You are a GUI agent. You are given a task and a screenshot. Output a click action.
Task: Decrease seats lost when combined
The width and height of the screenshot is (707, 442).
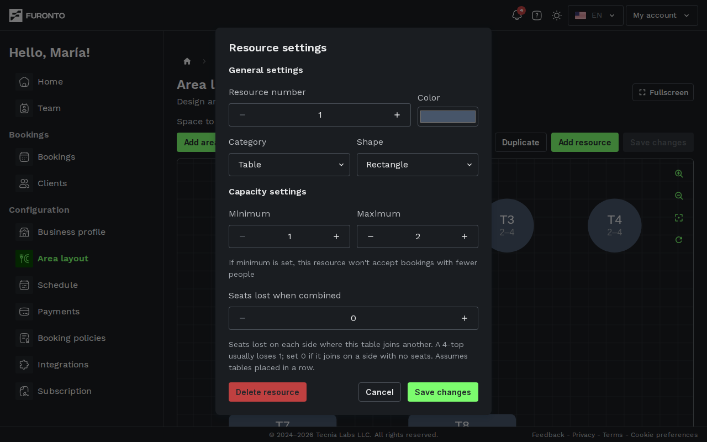(x=242, y=318)
